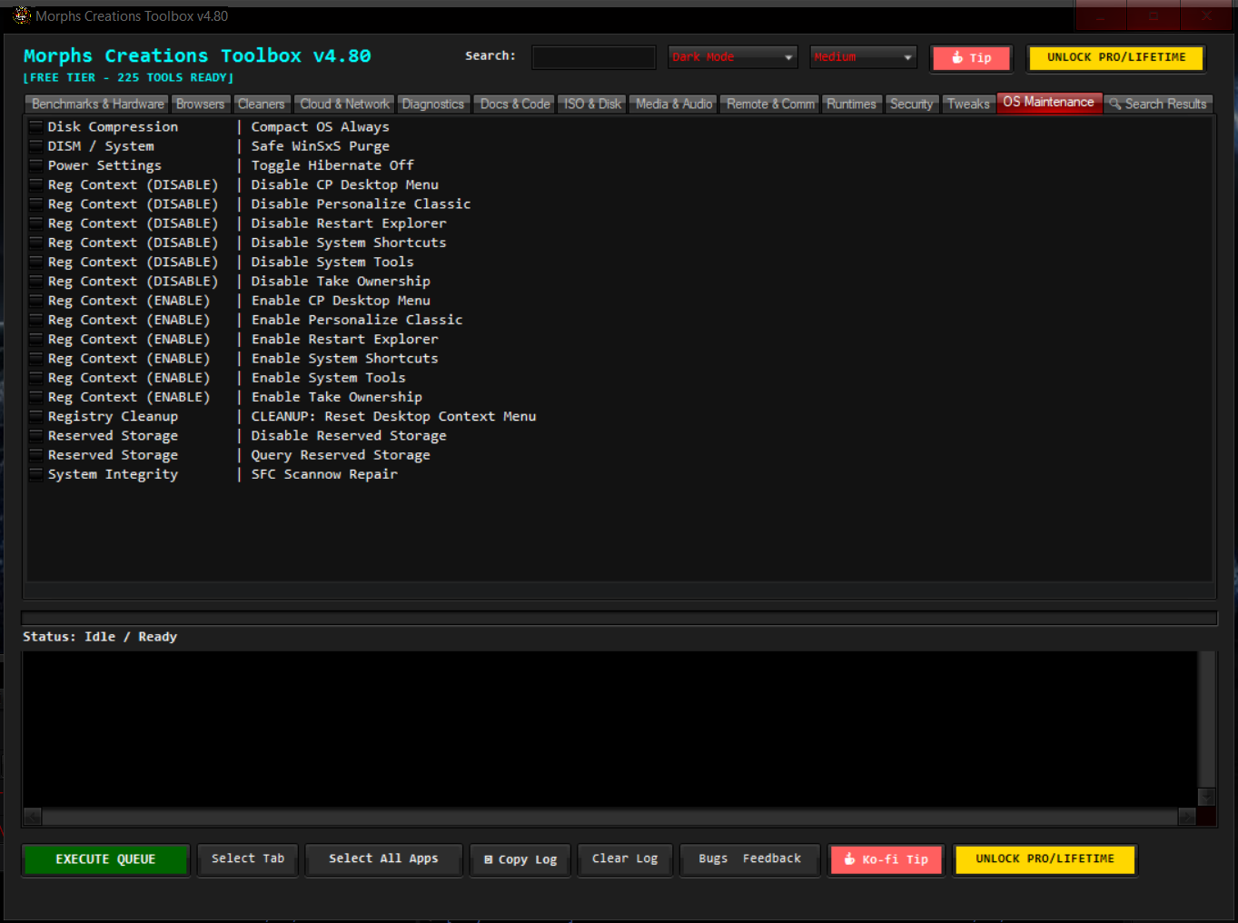Click the Select Tab button
Image resolution: width=1238 pixels, height=923 pixels.
(248, 858)
